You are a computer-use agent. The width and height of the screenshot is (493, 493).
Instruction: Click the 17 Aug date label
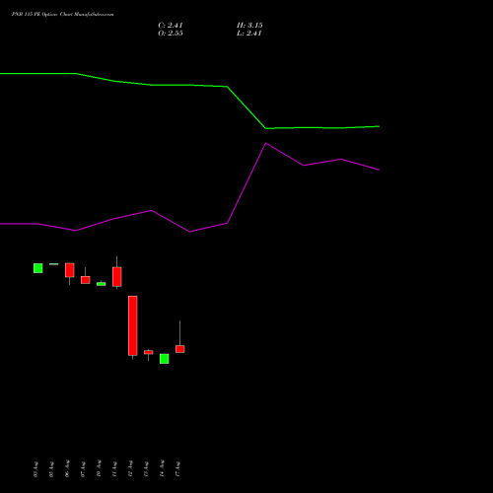[x=177, y=468]
